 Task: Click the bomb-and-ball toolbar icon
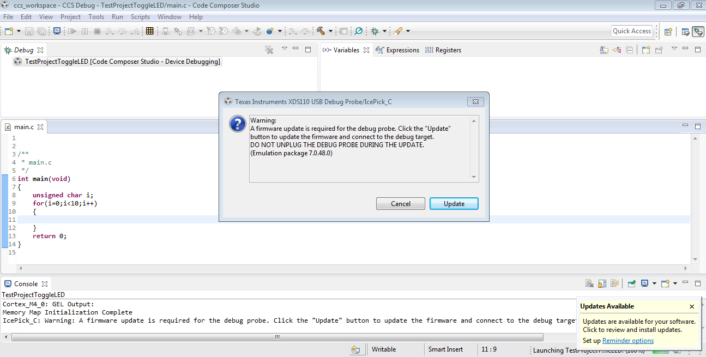[269, 31]
